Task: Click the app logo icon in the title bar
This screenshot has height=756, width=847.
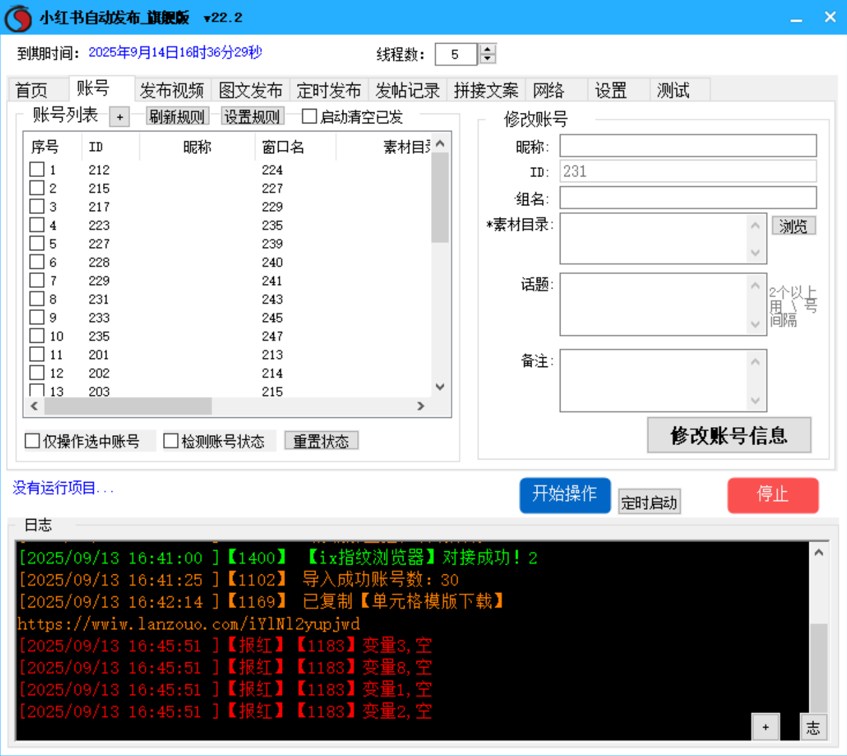Action: 18,17
